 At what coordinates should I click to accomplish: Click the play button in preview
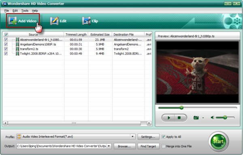coord(168,118)
